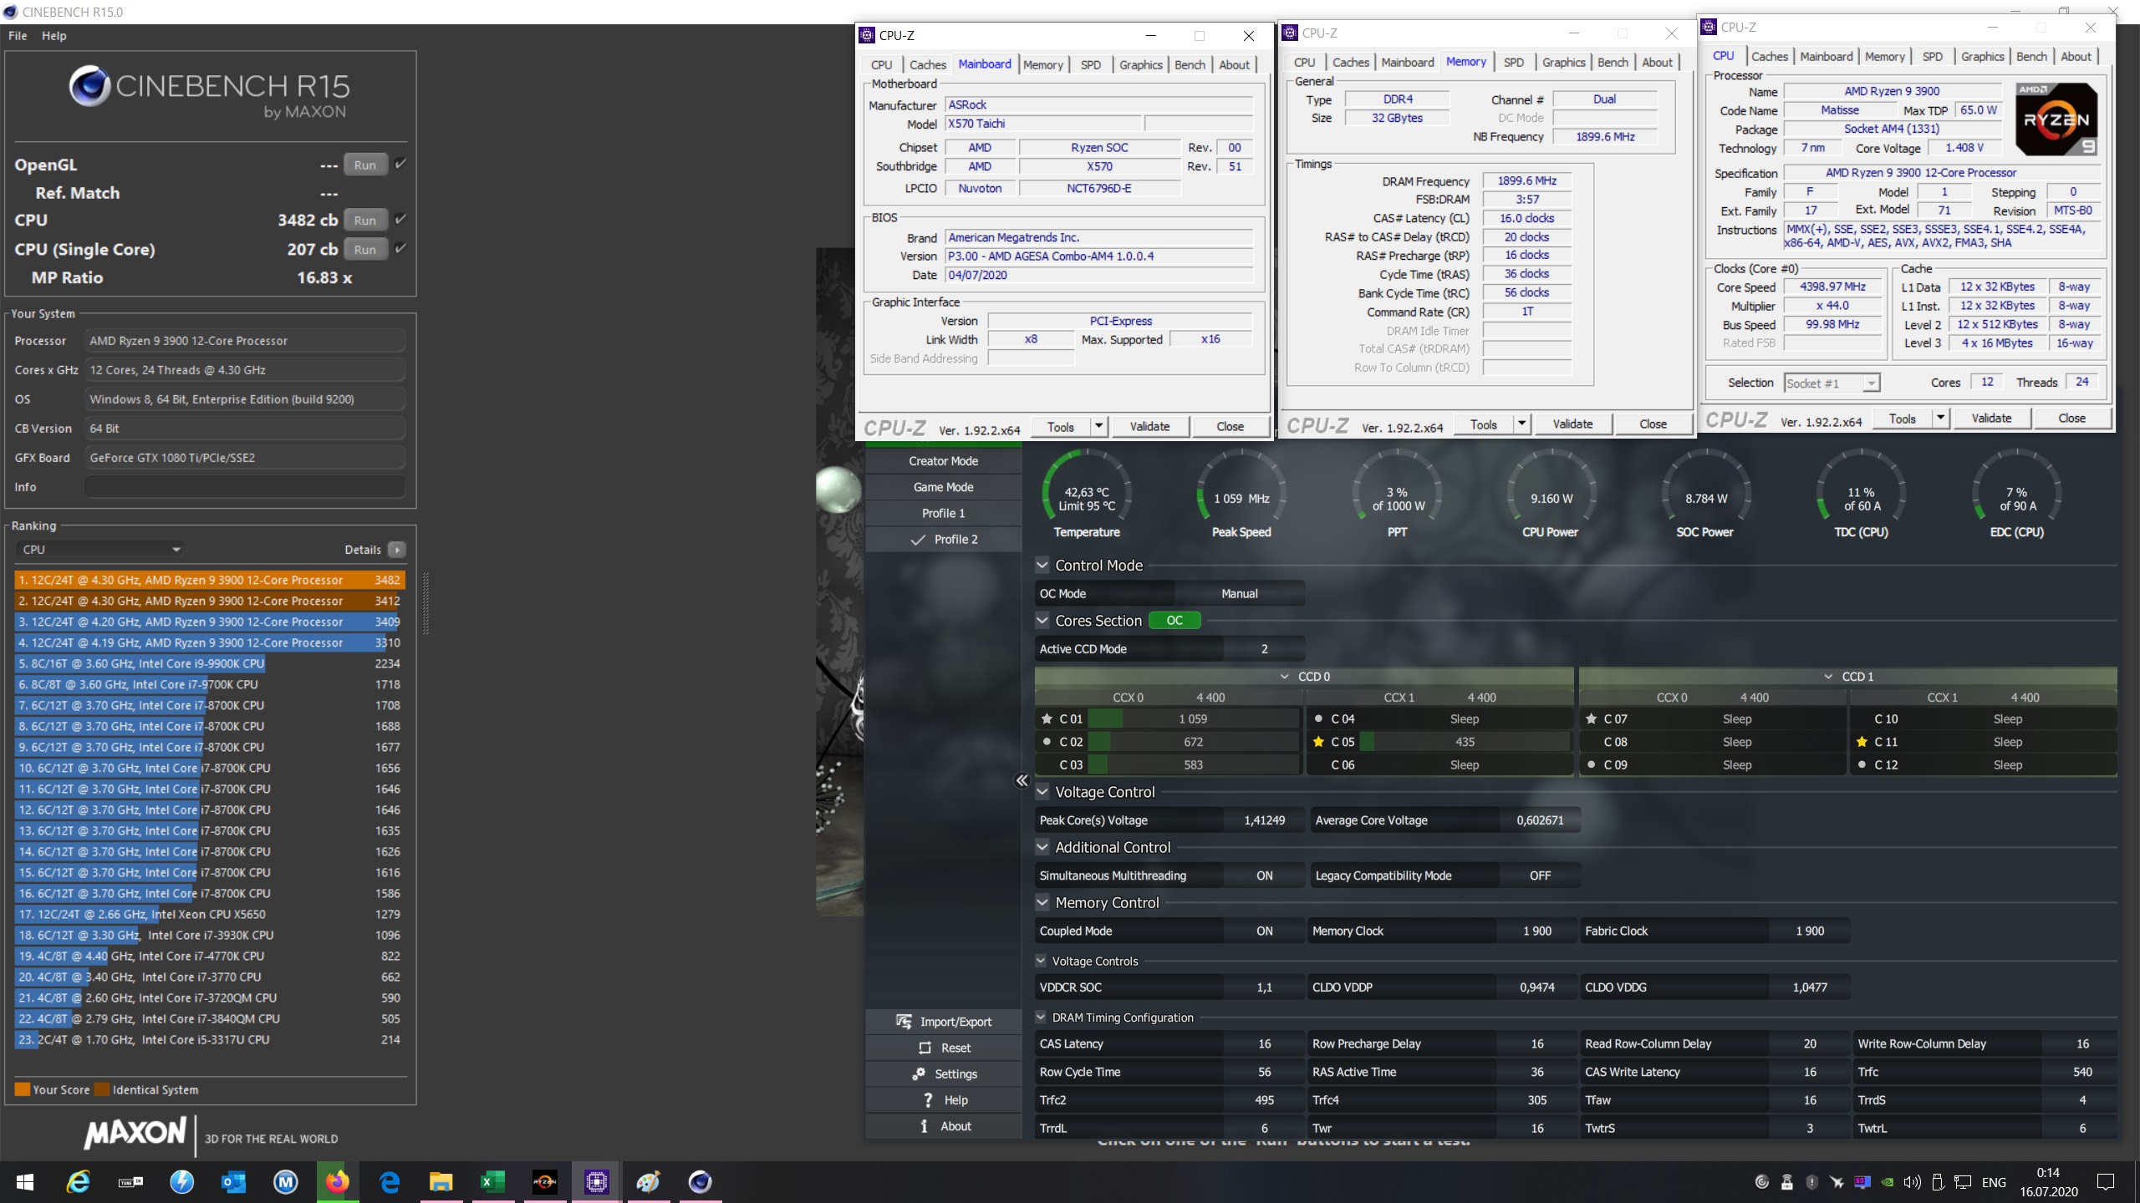
Task: Run the OpenGL benchmark
Action: point(365,165)
